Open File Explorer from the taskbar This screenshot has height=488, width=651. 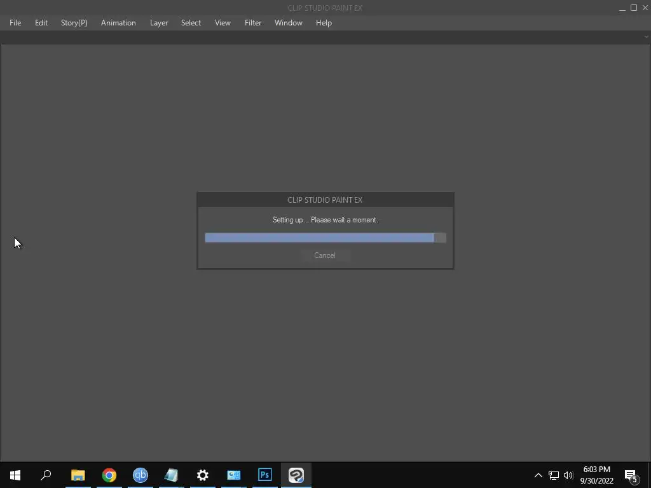78,475
